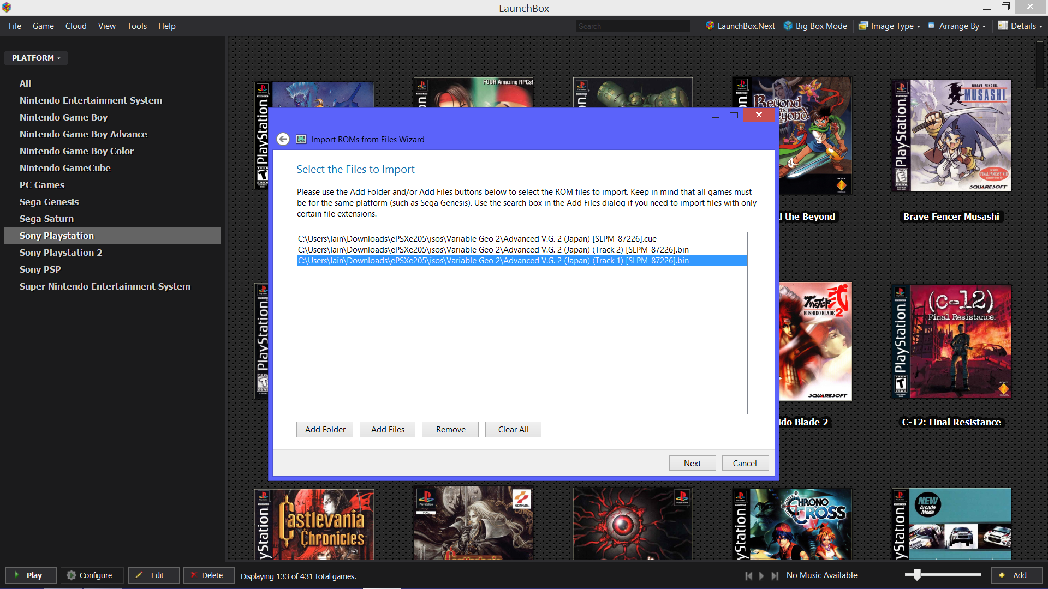This screenshot has height=589, width=1048.
Task: Open LaunchBox.Next from the toolbar
Action: [740, 26]
